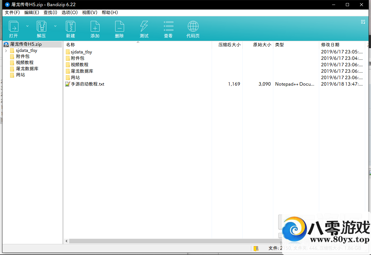The height and width of the screenshot is (255, 371).
Task: Click the Add (添加) files icon
Action: 95,27
